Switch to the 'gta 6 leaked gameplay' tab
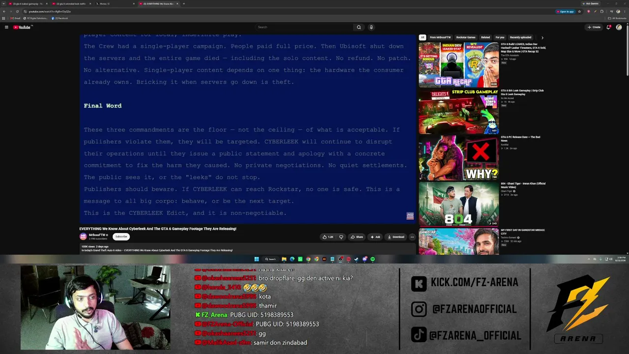The height and width of the screenshot is (354, 629). tap(28, 3)
